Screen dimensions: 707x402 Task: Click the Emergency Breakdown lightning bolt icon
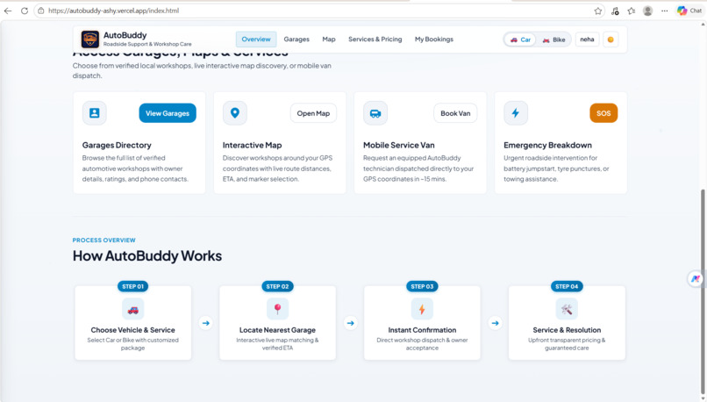click(516, 113)
